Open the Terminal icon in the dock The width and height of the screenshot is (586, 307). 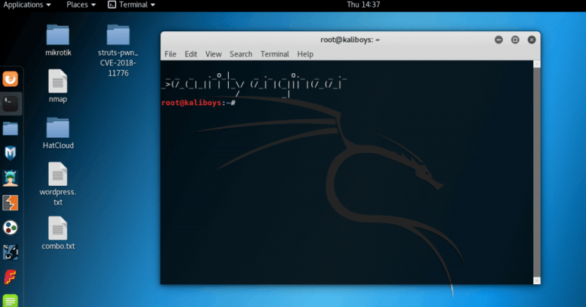[11, 104]
